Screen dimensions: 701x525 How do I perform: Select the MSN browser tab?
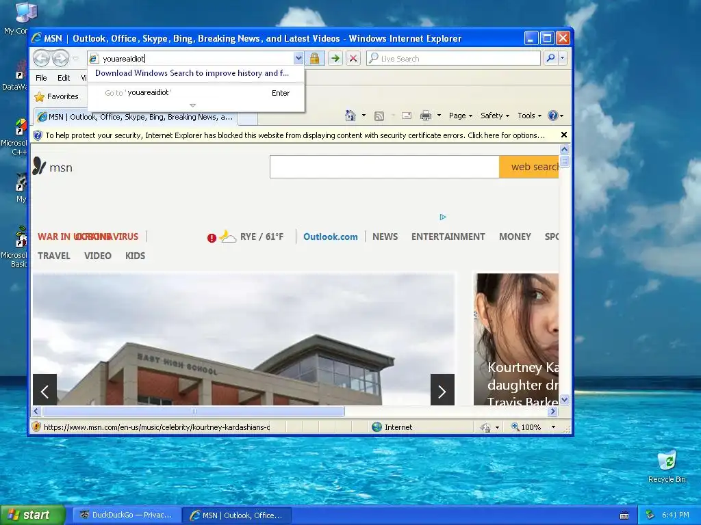click(x=136, y=117)
